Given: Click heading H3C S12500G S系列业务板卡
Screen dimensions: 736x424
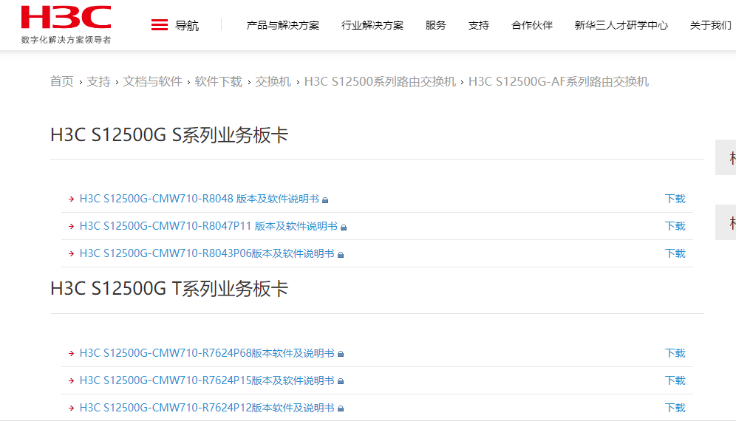Looking at the screenshot, I should tap(169, 135).
